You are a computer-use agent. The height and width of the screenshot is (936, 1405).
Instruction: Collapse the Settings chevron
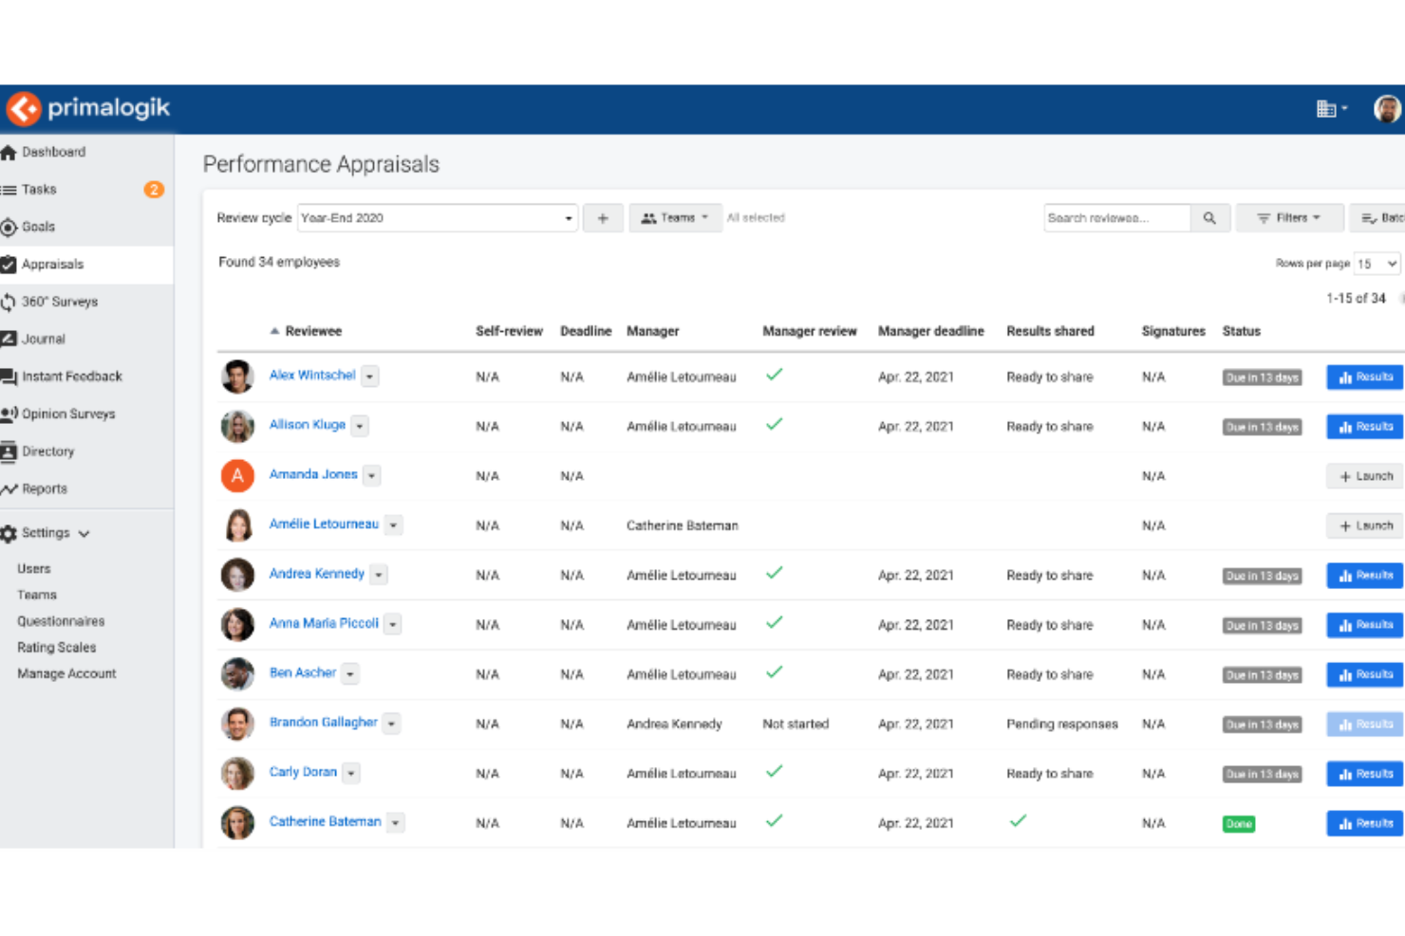(x=84, y=534)
